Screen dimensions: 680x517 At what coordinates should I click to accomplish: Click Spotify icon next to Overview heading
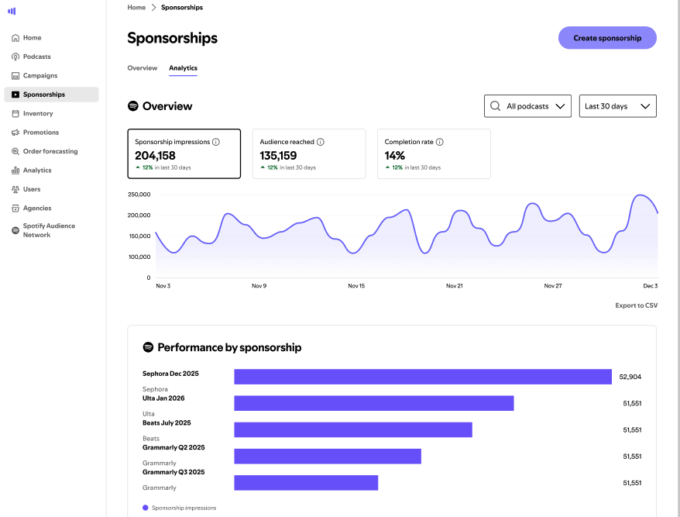[x=132, y=106]
